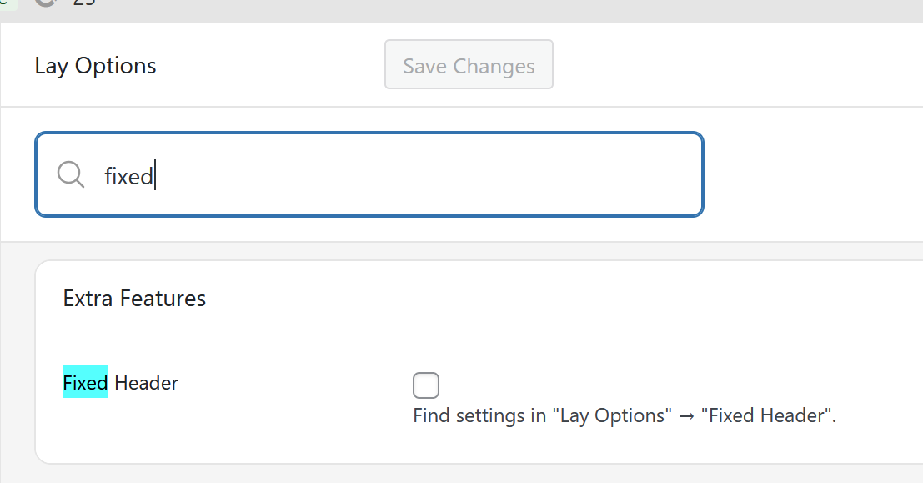This screenshot has height=483, width=923.
Task: Click the update count number 23
Action: [83, 3]
